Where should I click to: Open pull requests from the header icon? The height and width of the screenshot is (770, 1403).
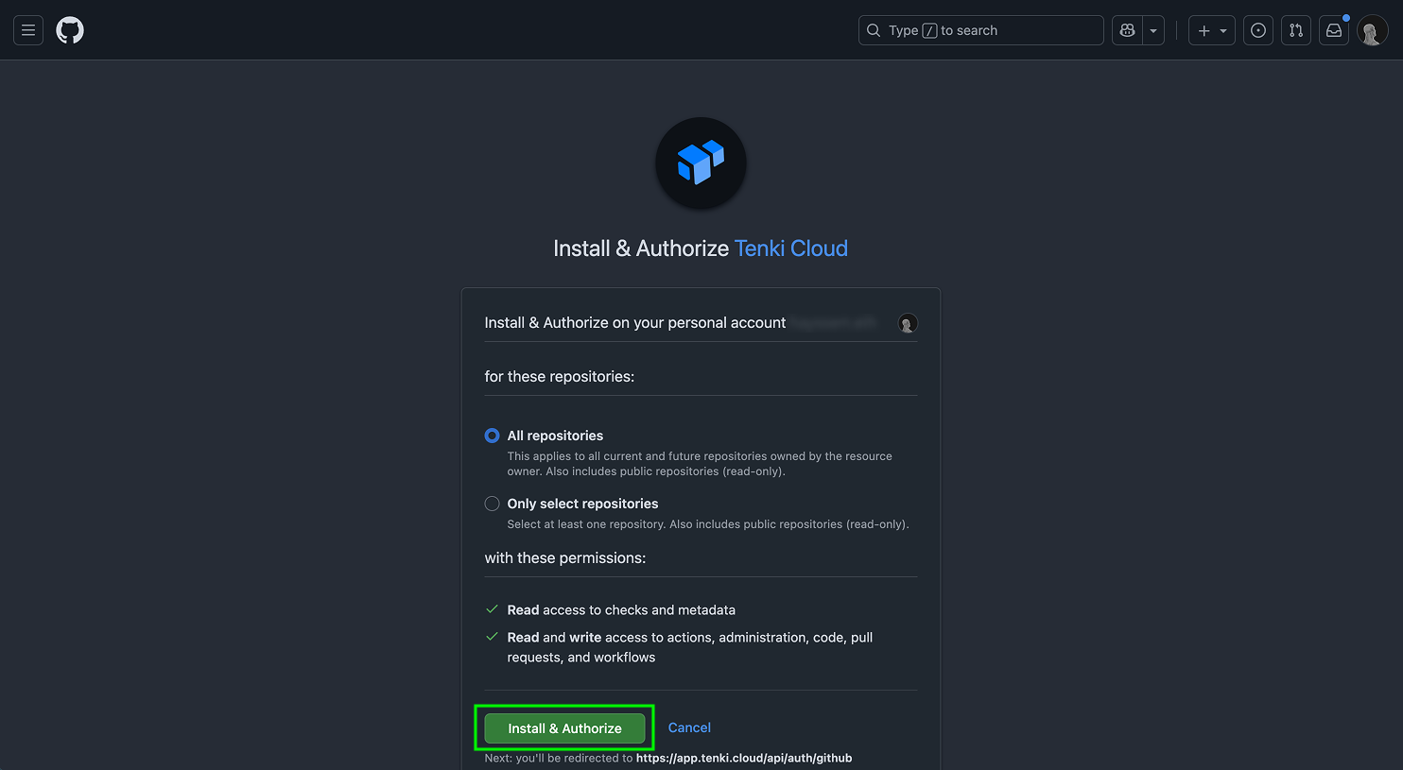click(1295, 30)
